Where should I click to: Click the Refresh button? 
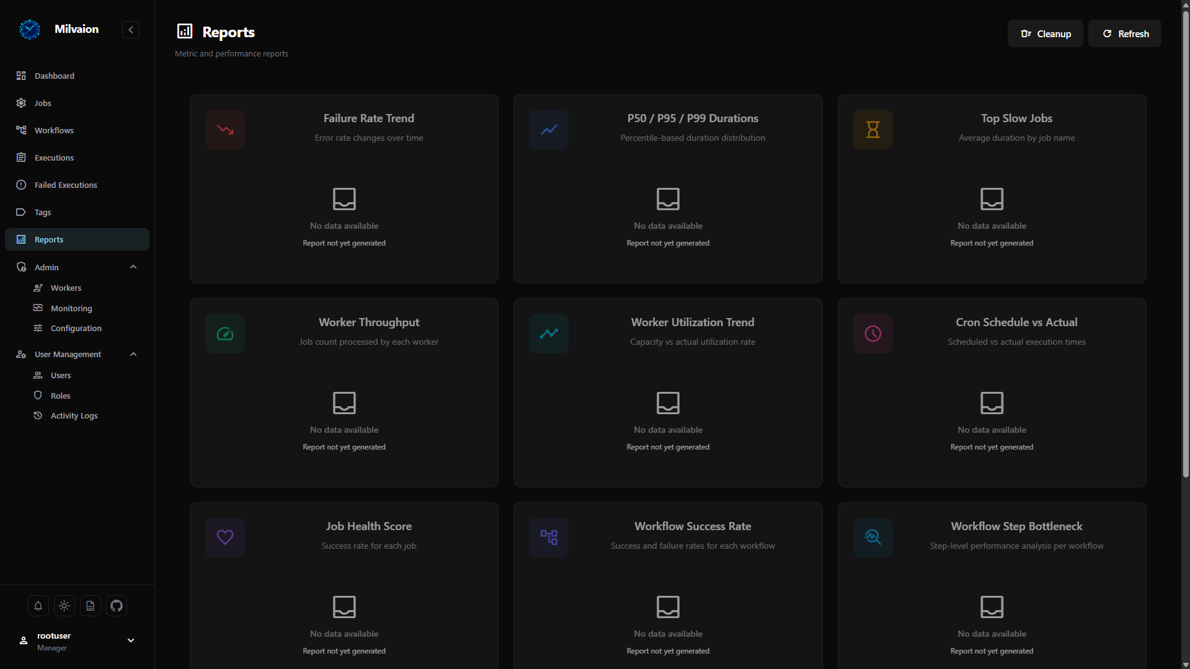coord(1125,33)
